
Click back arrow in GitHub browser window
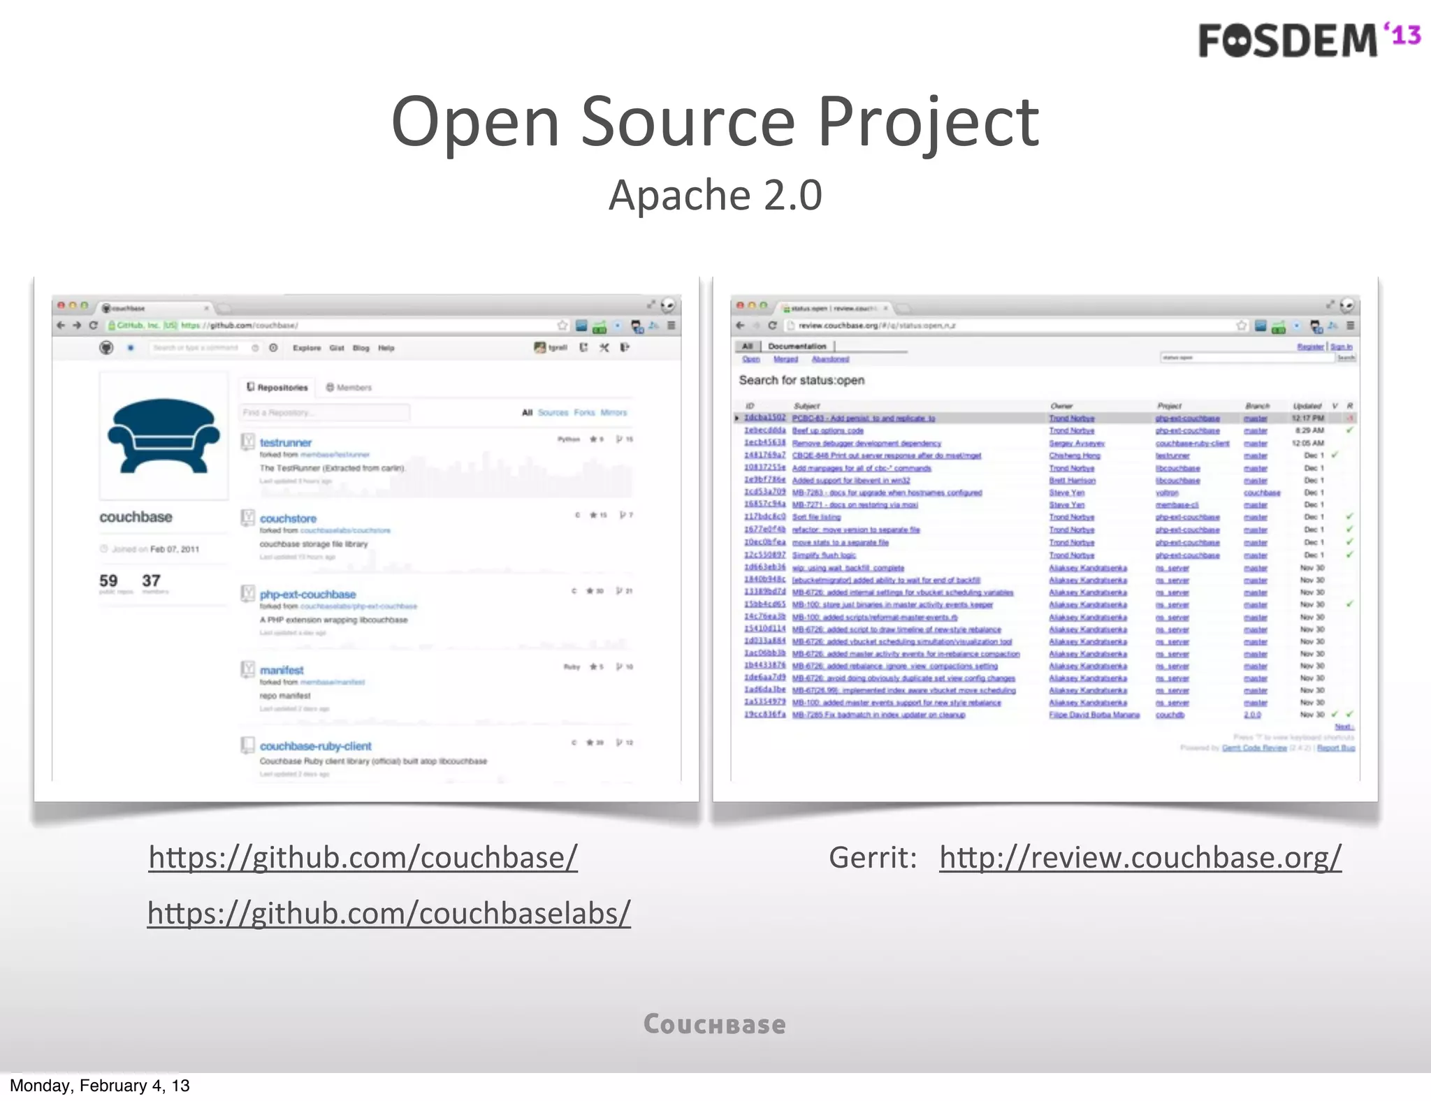coord(61,326)
